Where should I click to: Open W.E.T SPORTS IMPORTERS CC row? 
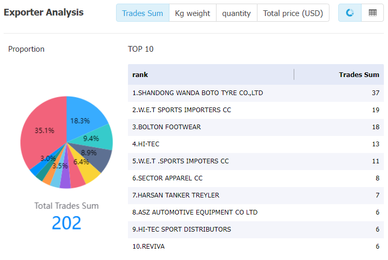click(255, 110)
